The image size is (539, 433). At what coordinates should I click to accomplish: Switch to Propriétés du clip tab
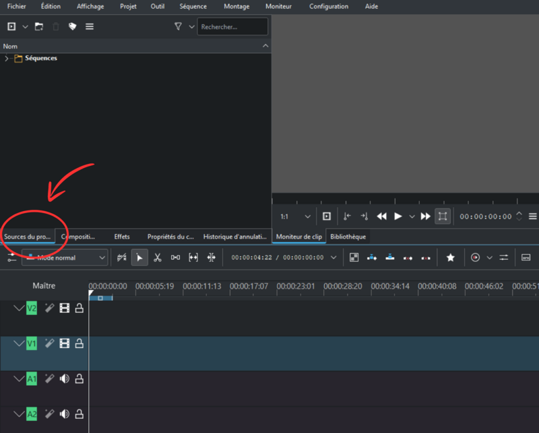pos(170,237)
